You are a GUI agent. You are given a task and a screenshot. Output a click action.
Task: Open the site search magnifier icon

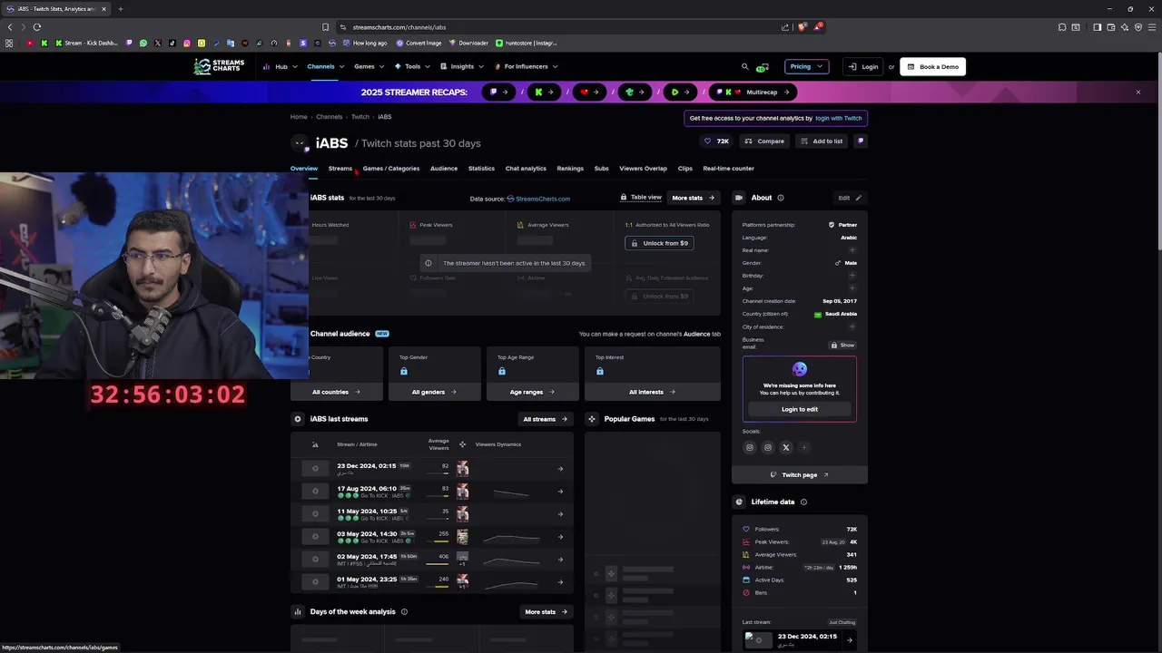coord(745,66)
